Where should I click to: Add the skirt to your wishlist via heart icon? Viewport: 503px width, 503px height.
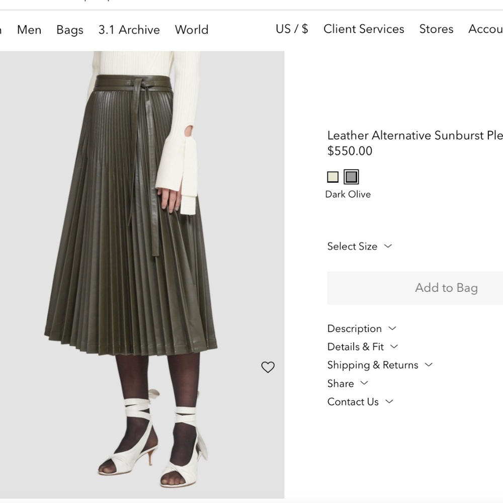268,367
